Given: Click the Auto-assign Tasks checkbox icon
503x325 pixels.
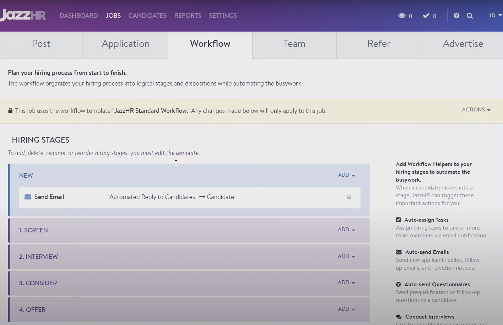Looking at the screenshot, I should point(399,220).
